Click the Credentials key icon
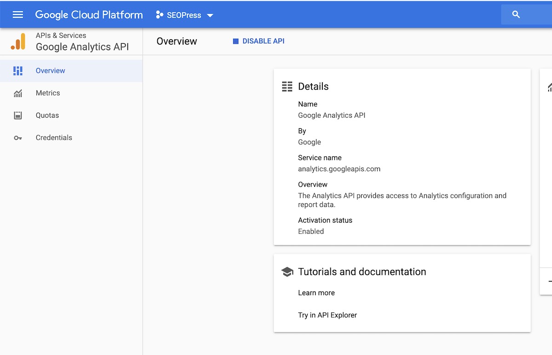 click(x=18, y=138)
